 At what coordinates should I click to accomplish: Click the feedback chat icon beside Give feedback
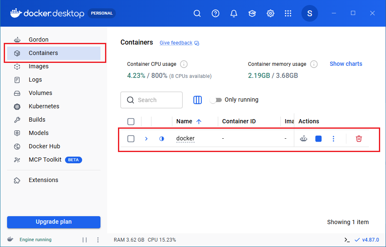[197, 43]
